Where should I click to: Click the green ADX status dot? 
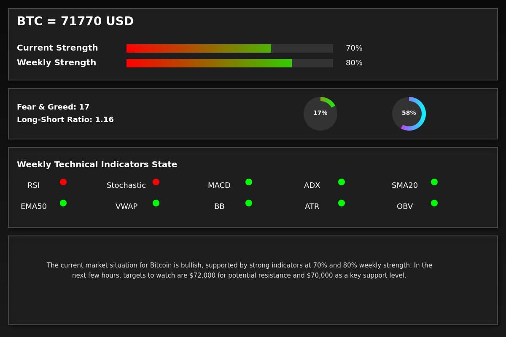pyautogui.click(x=342, y=182)
